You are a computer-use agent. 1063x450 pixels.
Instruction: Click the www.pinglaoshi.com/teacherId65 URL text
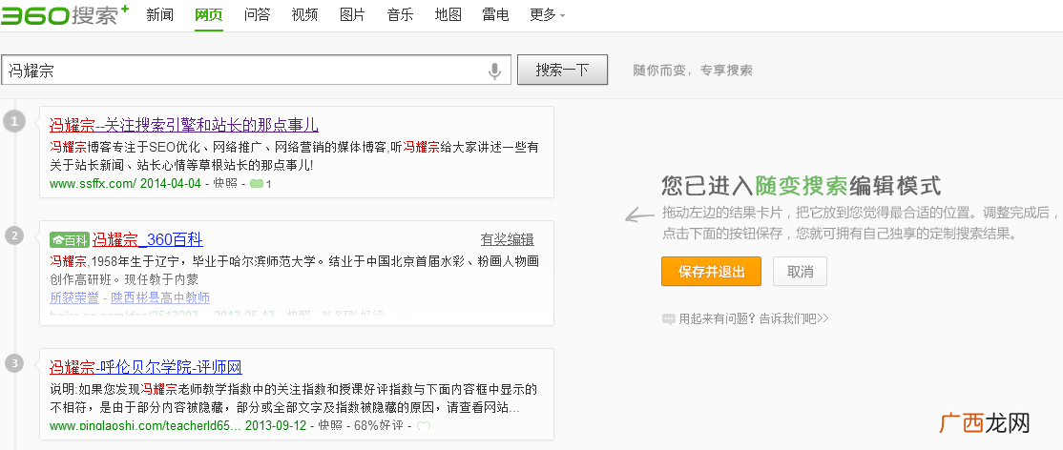click(145, 426)
